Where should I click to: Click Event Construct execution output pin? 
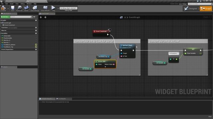pos(108,34)
